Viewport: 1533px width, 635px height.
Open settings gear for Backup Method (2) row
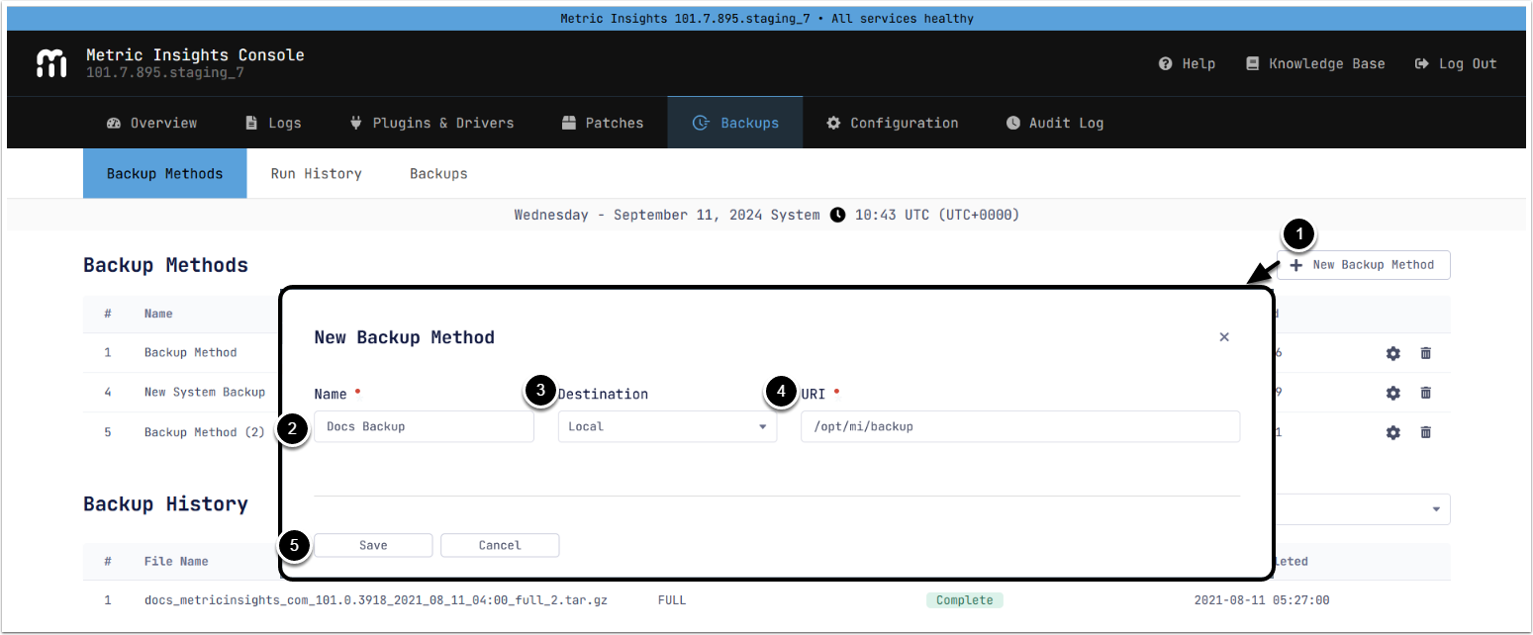(x=1393, y=432)
